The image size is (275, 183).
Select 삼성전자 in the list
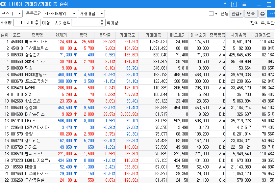tap(33, 55)
